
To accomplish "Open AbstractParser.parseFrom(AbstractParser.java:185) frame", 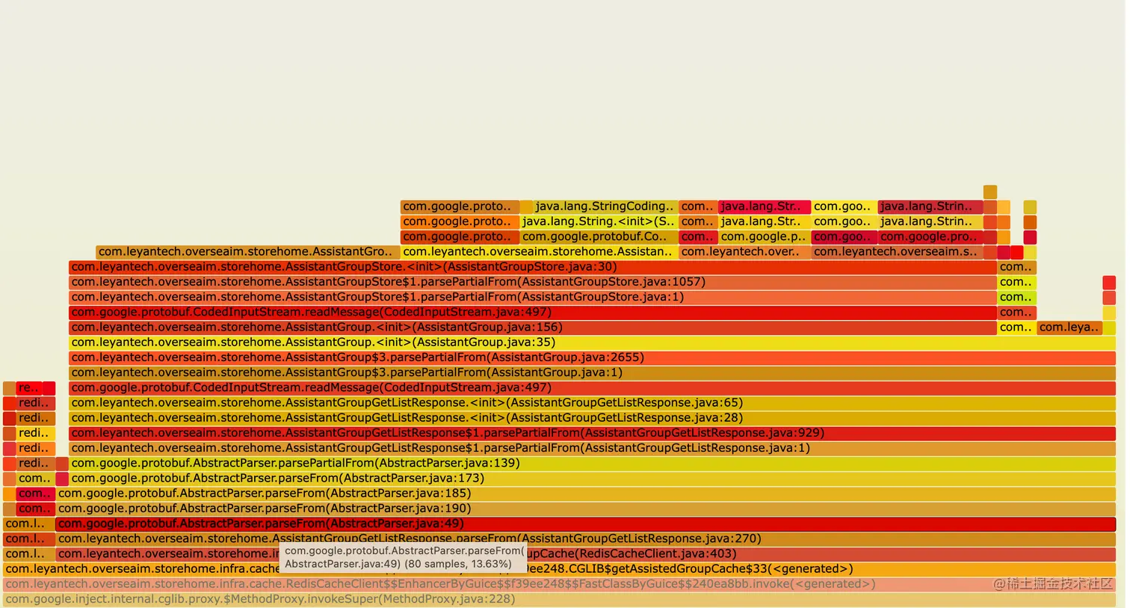I will pos(585,494).
